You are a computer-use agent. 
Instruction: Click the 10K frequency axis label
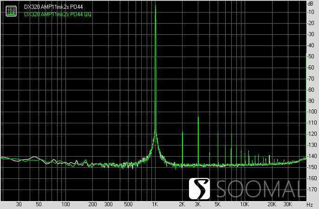(244, 204)
